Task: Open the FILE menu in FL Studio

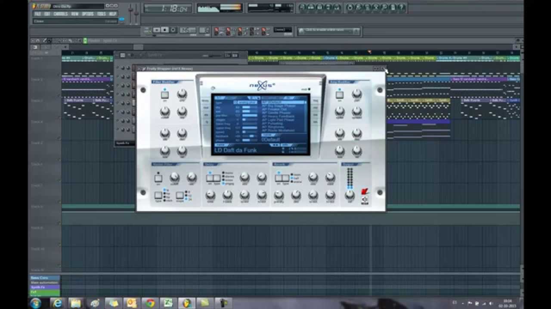Action: click(x=37, y=14)
